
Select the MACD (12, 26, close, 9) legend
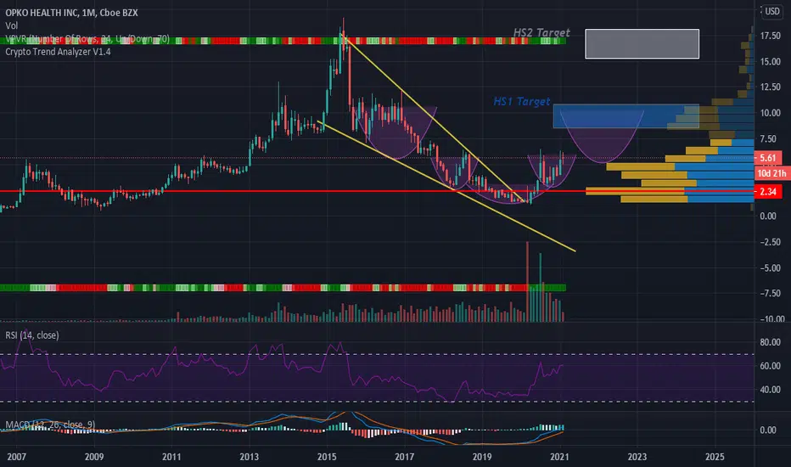click(50, 425)
